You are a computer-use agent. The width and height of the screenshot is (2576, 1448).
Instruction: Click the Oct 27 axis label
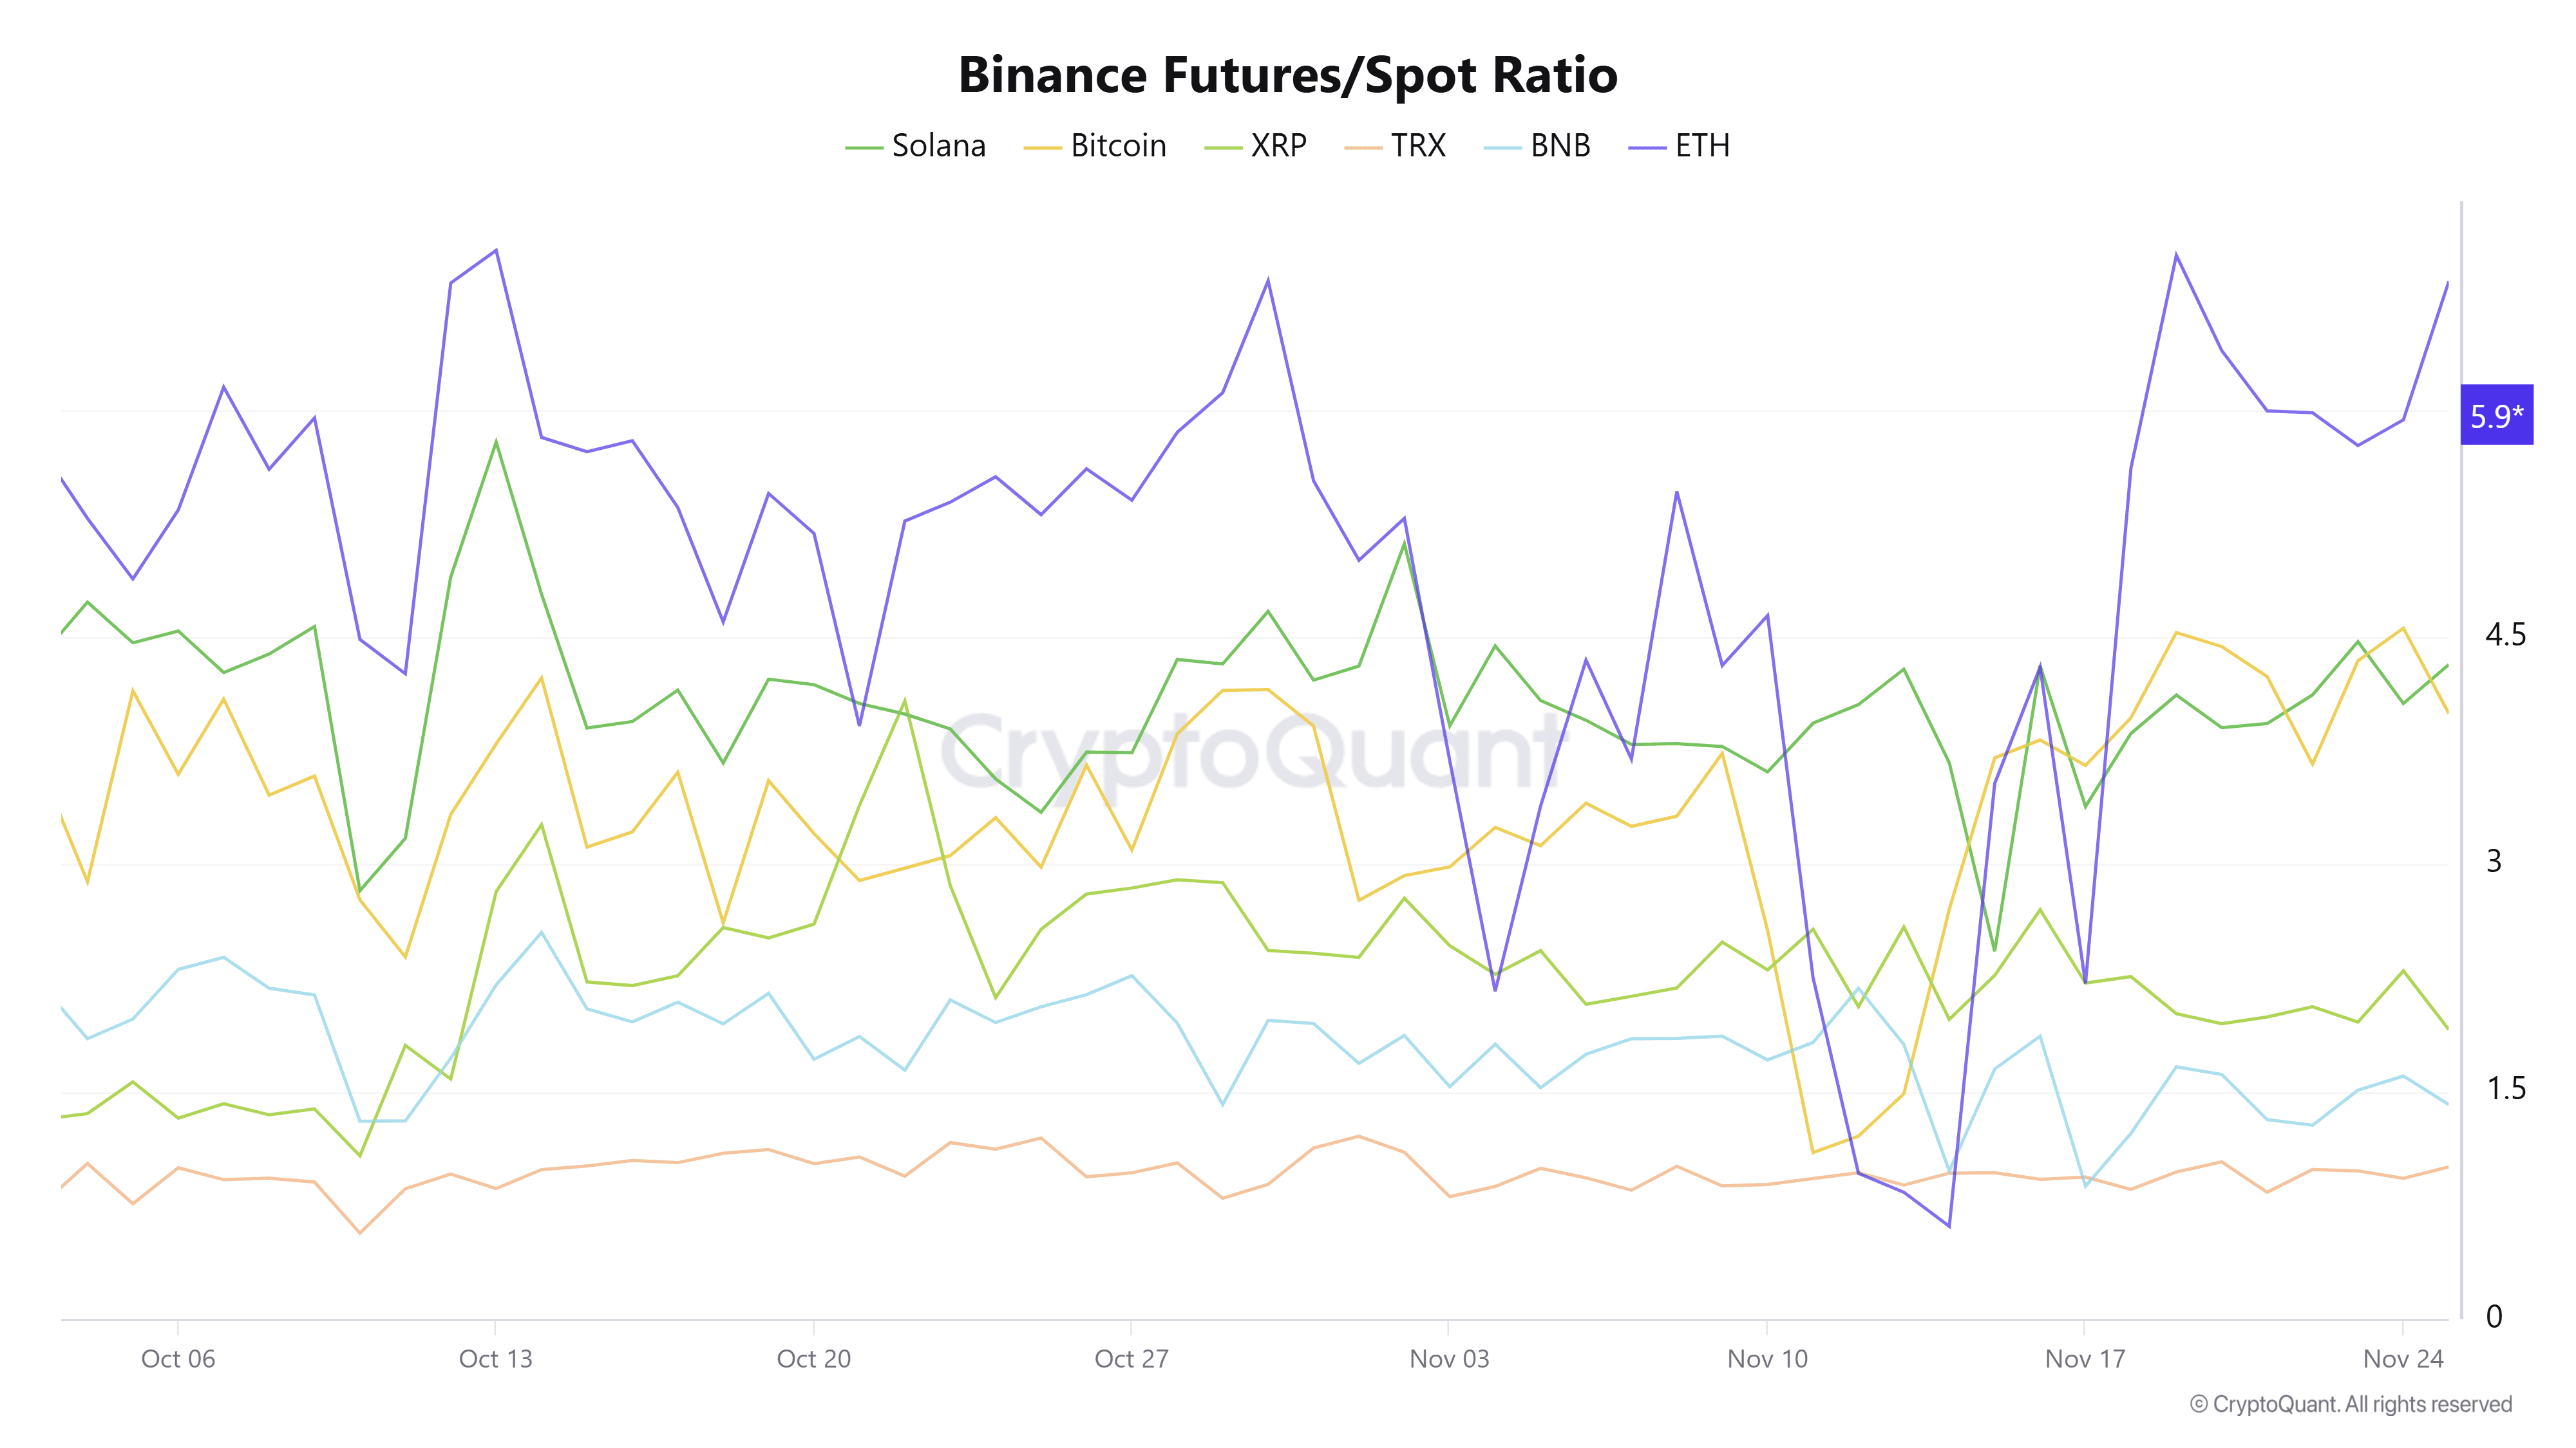coord(1131,1359)
